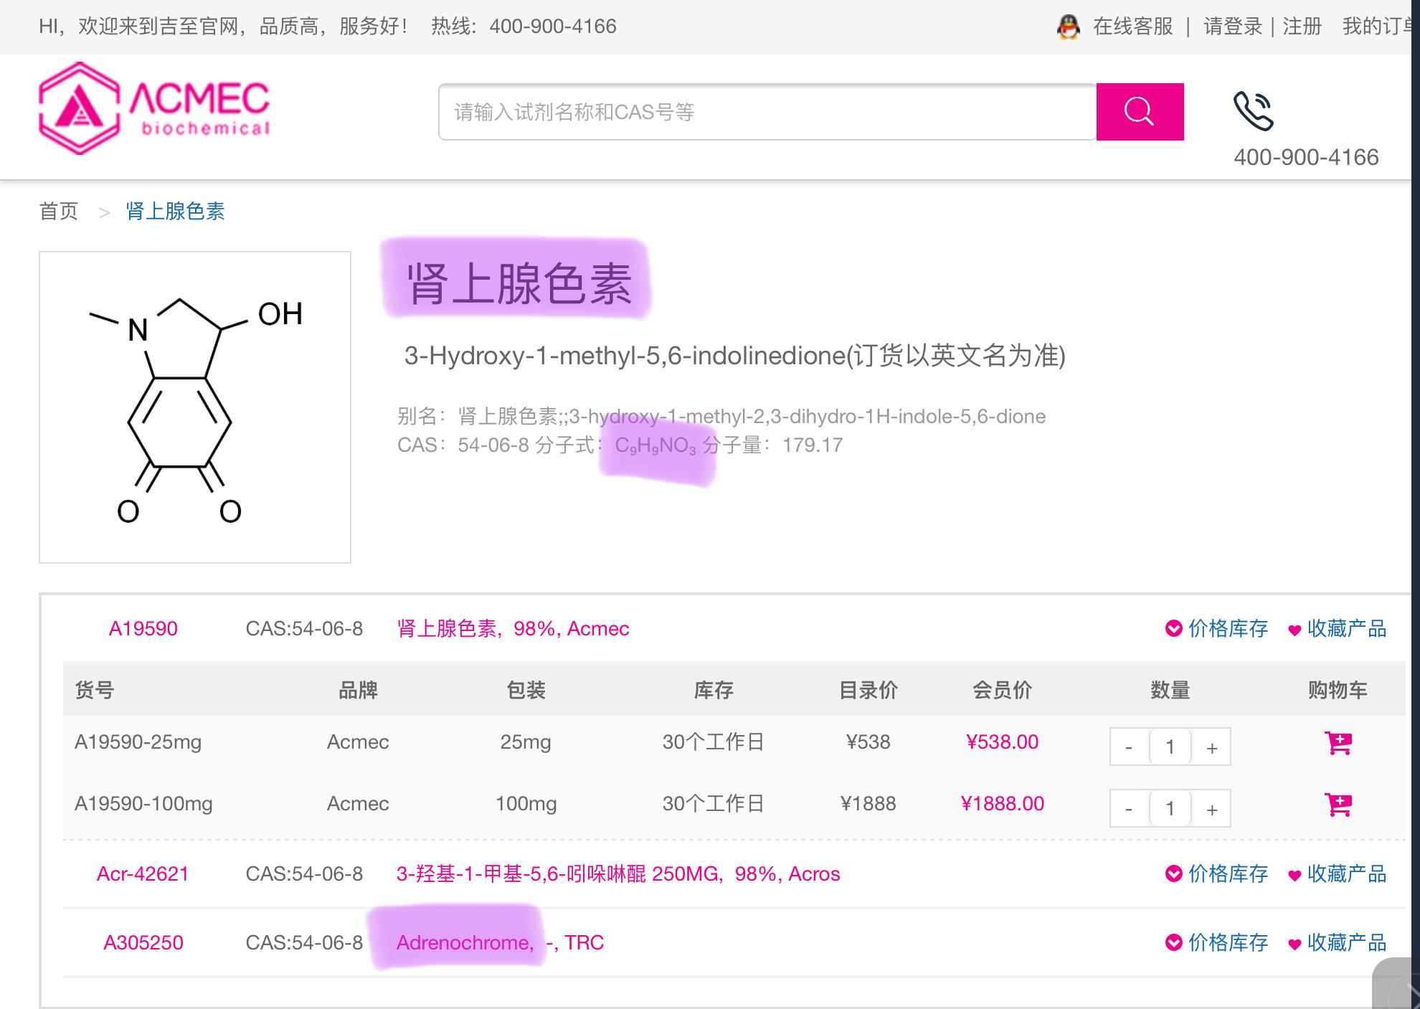Add A19590-25mg to shopping cart
Image resolution: width=1420 pixels, height=1009 pixels.
pos(1338,743)
